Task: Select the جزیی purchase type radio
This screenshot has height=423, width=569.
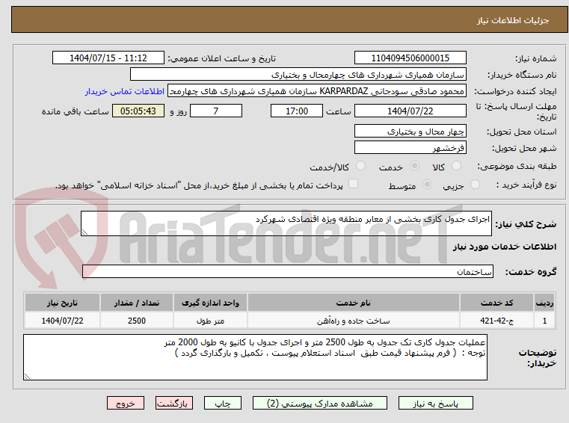Action: (475, 185)
